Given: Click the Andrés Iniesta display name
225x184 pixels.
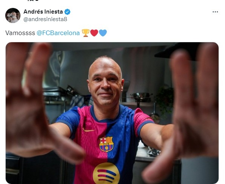Looking at the screenshot, I should (43, 12).
